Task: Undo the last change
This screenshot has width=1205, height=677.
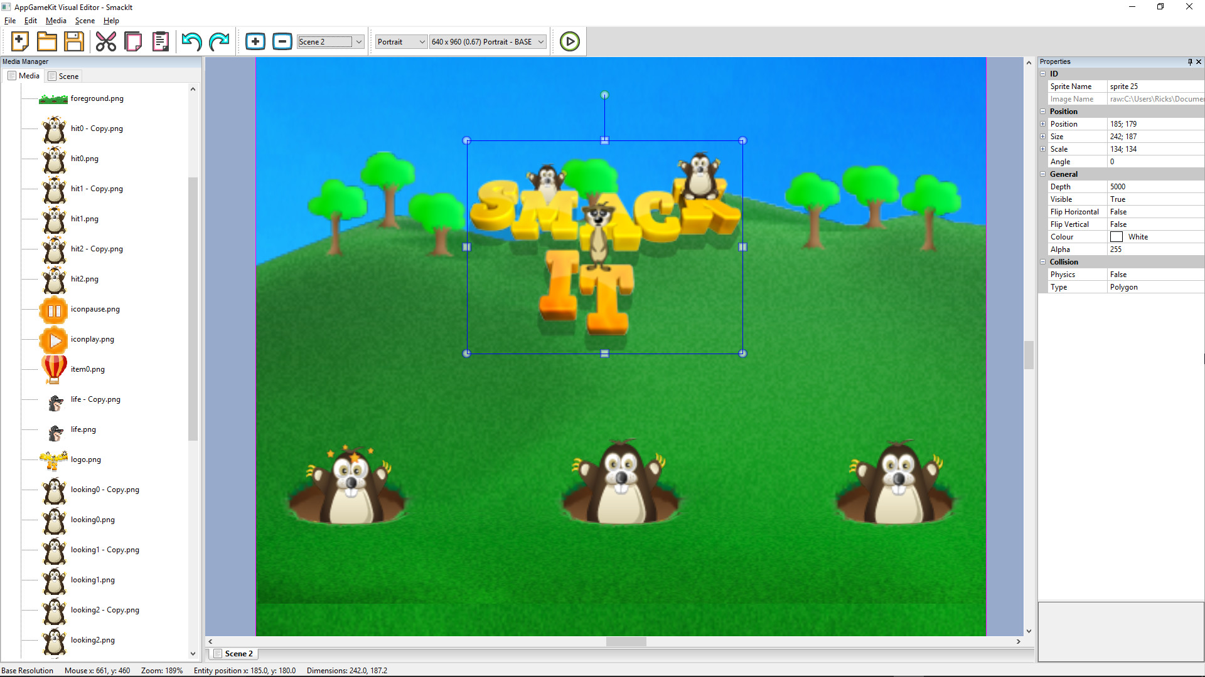Action: click(x=191, y=41)
